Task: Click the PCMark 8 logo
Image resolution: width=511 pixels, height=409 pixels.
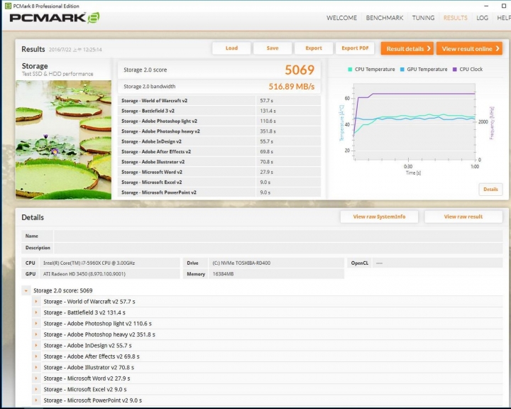Action: tap(55, 18)
